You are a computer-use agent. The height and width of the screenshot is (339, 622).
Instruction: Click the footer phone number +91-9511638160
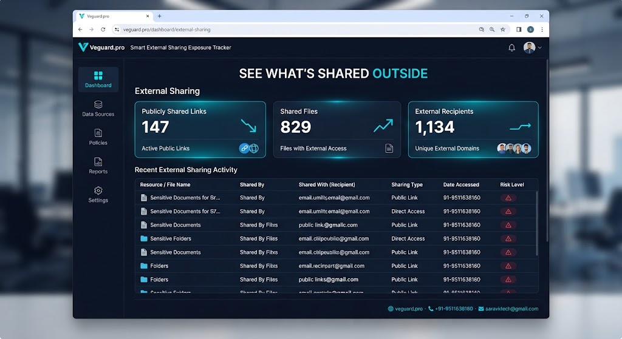click(x=451, y=309)
